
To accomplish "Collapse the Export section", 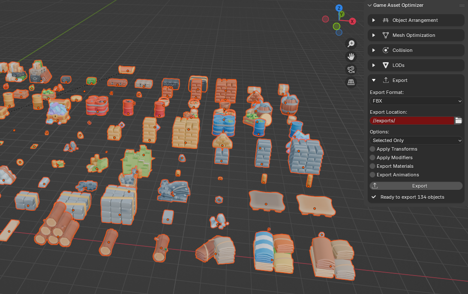I will [374, 80].
